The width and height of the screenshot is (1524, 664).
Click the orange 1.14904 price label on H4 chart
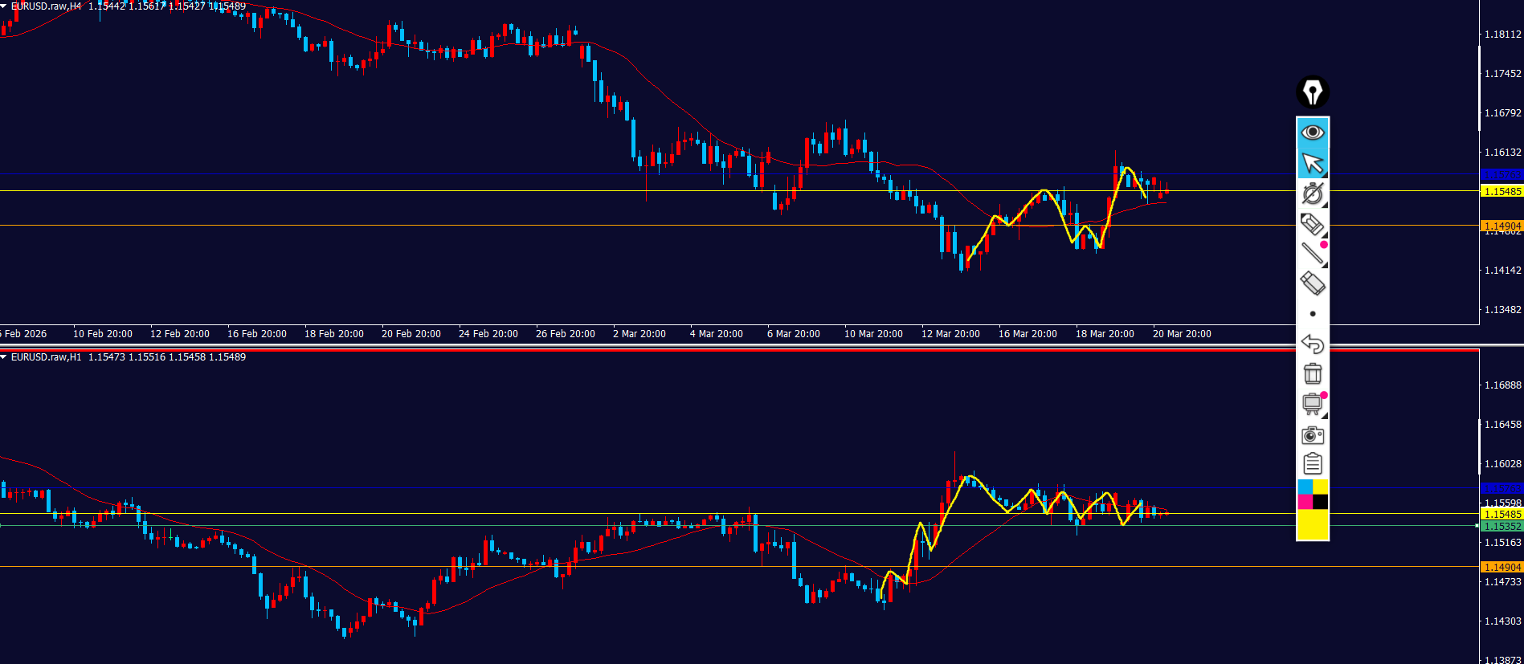coord(1501,226)
